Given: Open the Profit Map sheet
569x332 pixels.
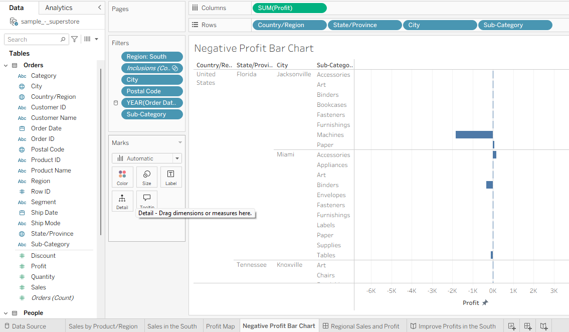Looking at the screenshot, I should 220,326.
